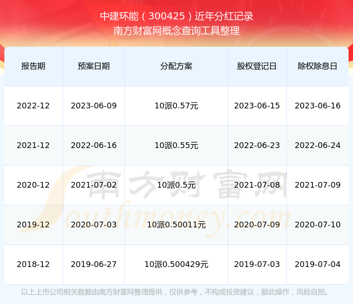
Task: Click the 2021-07-08 record date cell
Action: pyautogui.click(x=257, y=185)
